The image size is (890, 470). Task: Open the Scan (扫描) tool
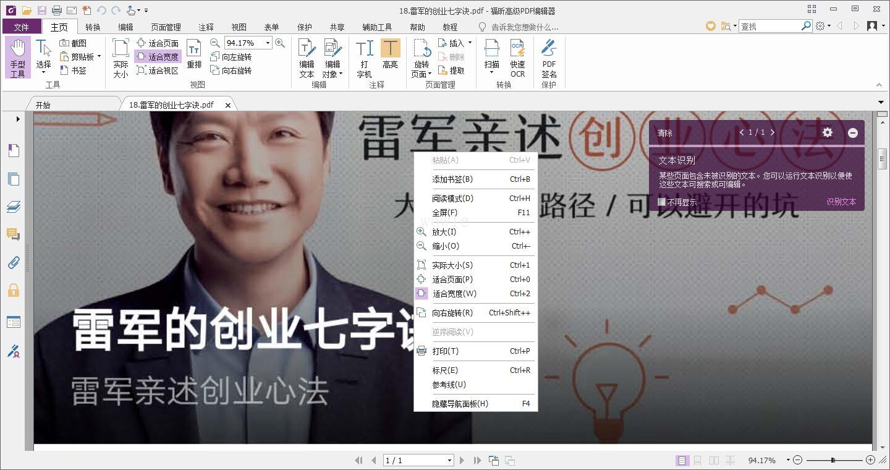pyautogui.click(x=492, y=58)
